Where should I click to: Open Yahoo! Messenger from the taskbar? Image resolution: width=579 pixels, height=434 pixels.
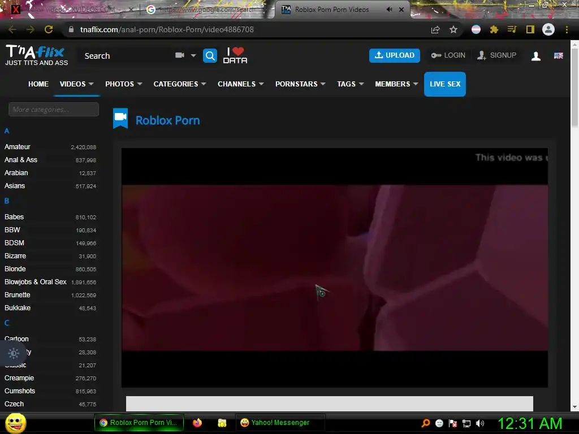point(280,423)
